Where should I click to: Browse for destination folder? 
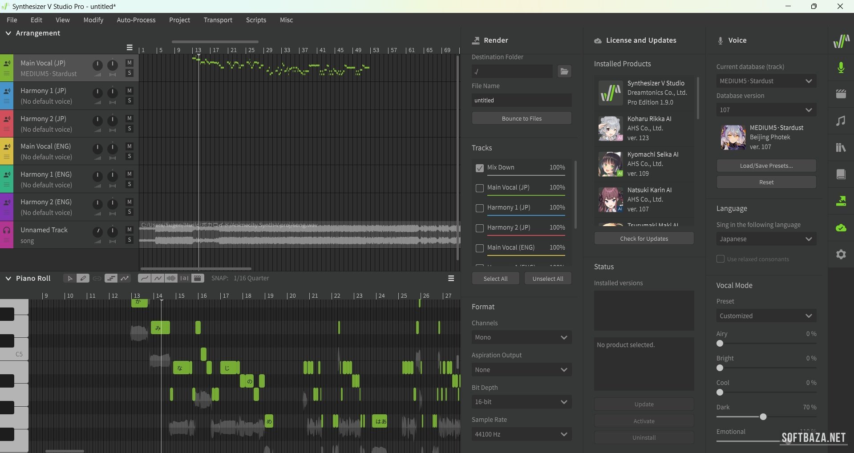point(564,71)
